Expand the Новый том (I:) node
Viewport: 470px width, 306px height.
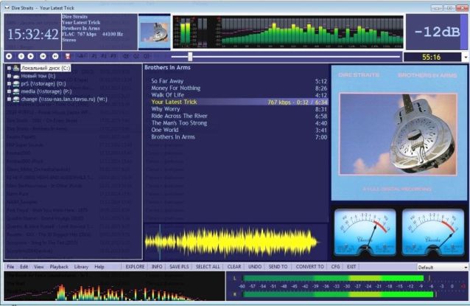(x=9, y=76)
